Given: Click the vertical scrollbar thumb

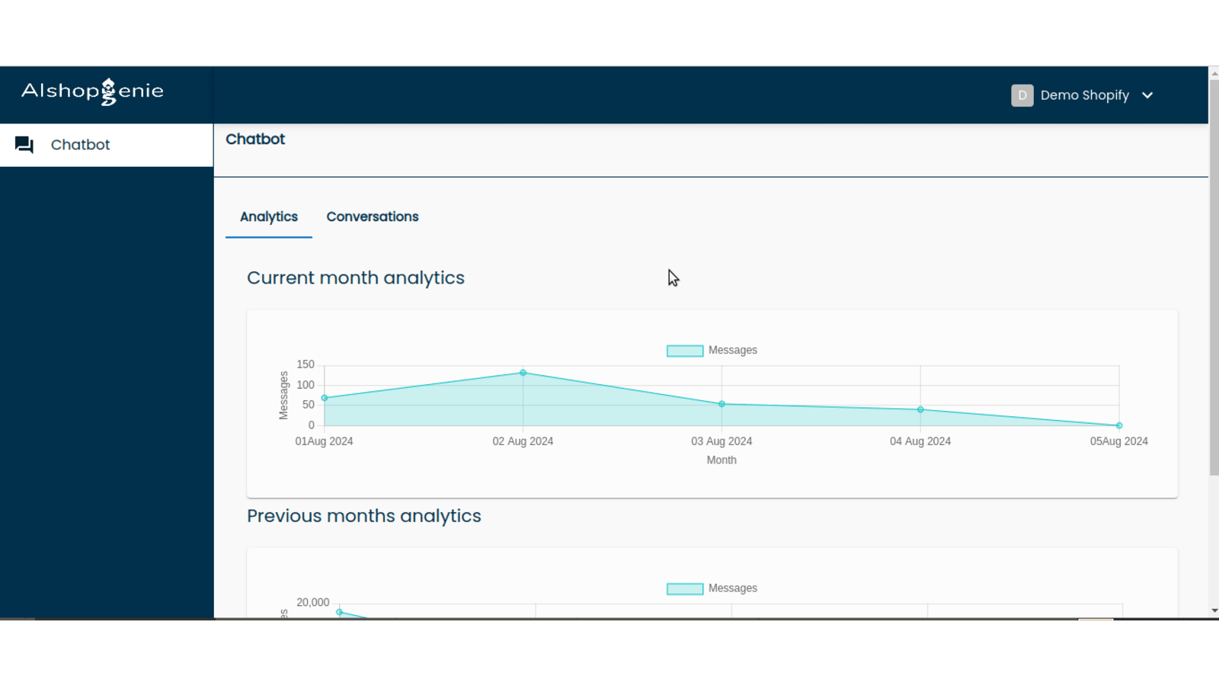Looking at the screenshot, I should pos(1214,274).
